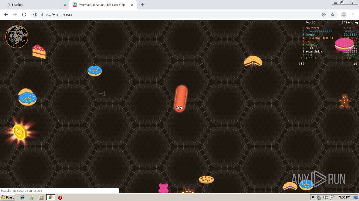Close the Wormate.io tab
Screen dimensions: 359x201
tap(132, 5)
